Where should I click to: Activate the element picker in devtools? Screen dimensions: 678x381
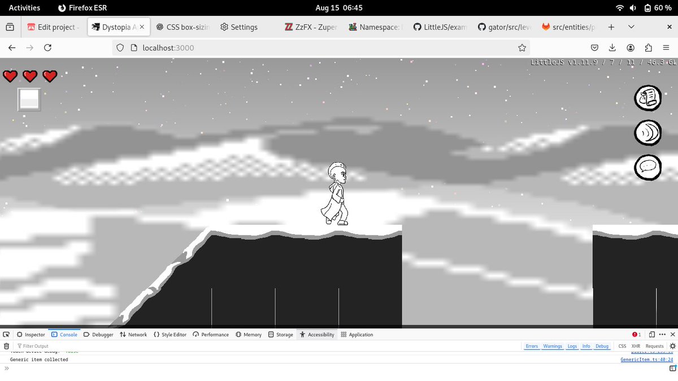pyautogui.click(x=7, y=335)
